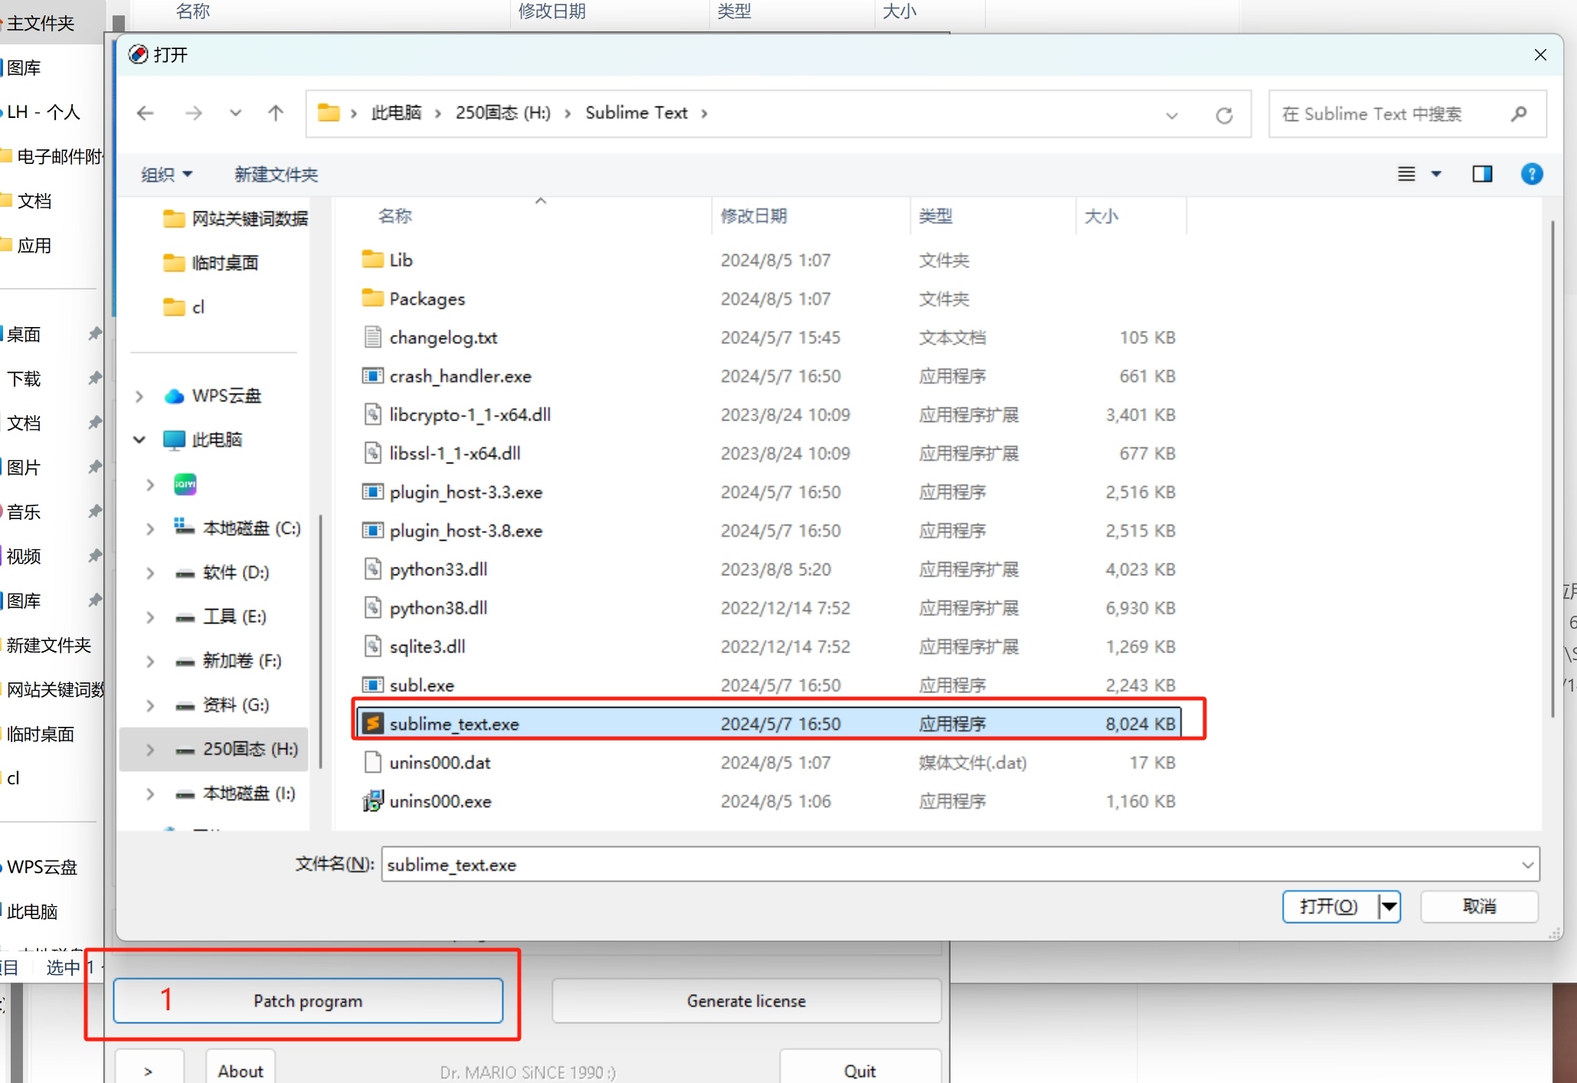The image size is (1577, 1083).
Task: Expand WPS云盘 tree node
Action: (139, 396)
